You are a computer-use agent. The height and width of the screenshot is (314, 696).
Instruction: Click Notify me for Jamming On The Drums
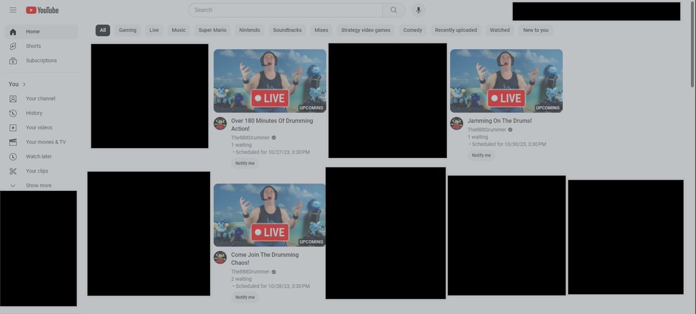coord(481,155)
